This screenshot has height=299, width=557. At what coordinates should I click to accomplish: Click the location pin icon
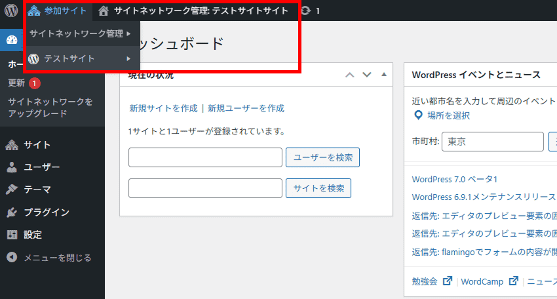click(x=419, y=115)
